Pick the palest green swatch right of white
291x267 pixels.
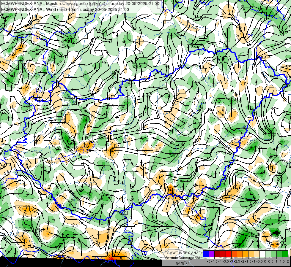268,254
